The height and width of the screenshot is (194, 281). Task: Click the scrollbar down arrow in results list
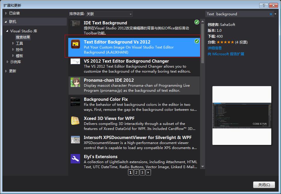(x=202, y=167)
